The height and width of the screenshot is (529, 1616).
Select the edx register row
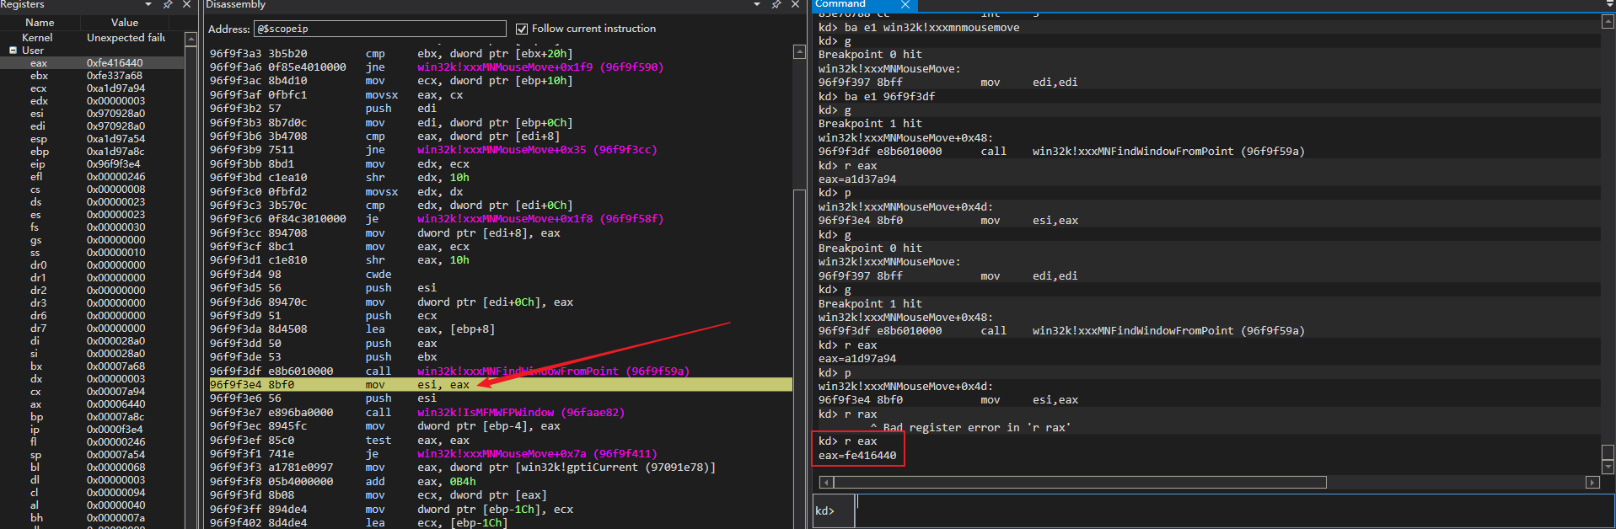[x=93, y=101]
